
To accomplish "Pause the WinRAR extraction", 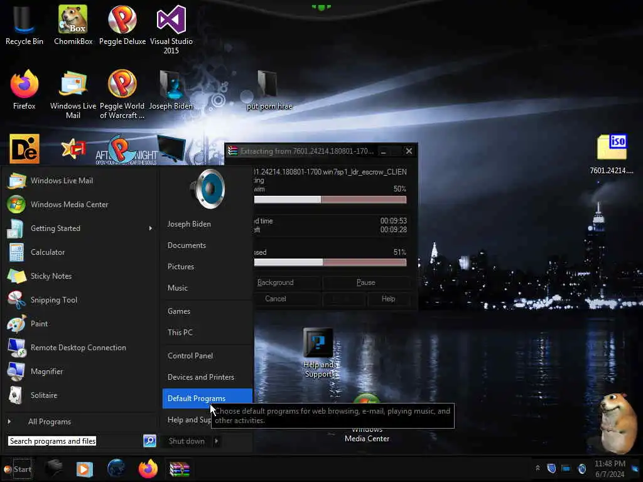I will [366, 283].
